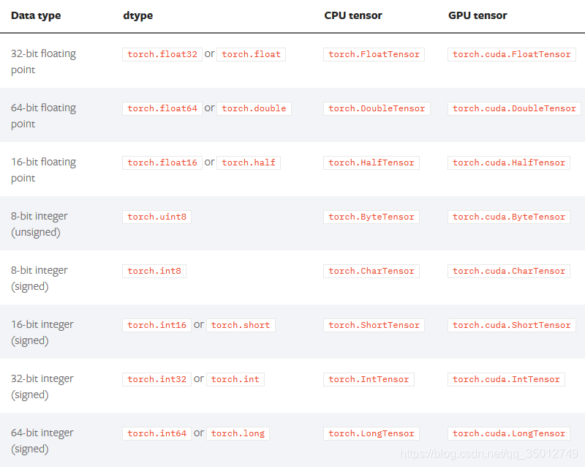Click the torch.LongTensor code label

(x=371, y=434)
